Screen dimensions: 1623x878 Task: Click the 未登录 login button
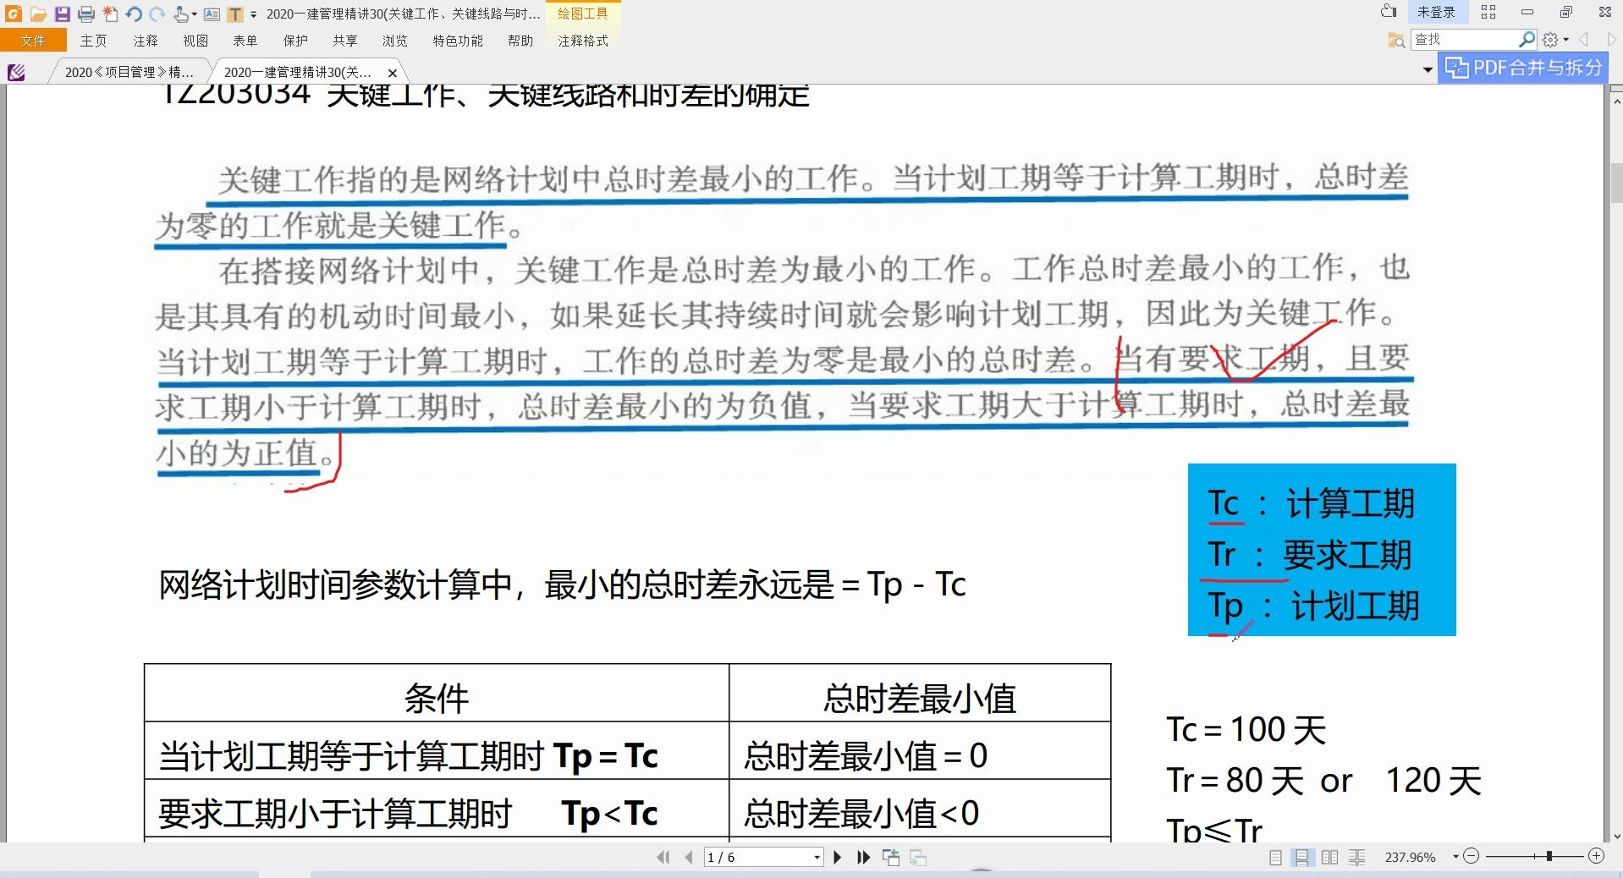[1436, 12]
